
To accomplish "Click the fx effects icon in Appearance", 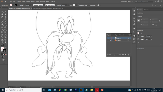I will tap(139, 42).
